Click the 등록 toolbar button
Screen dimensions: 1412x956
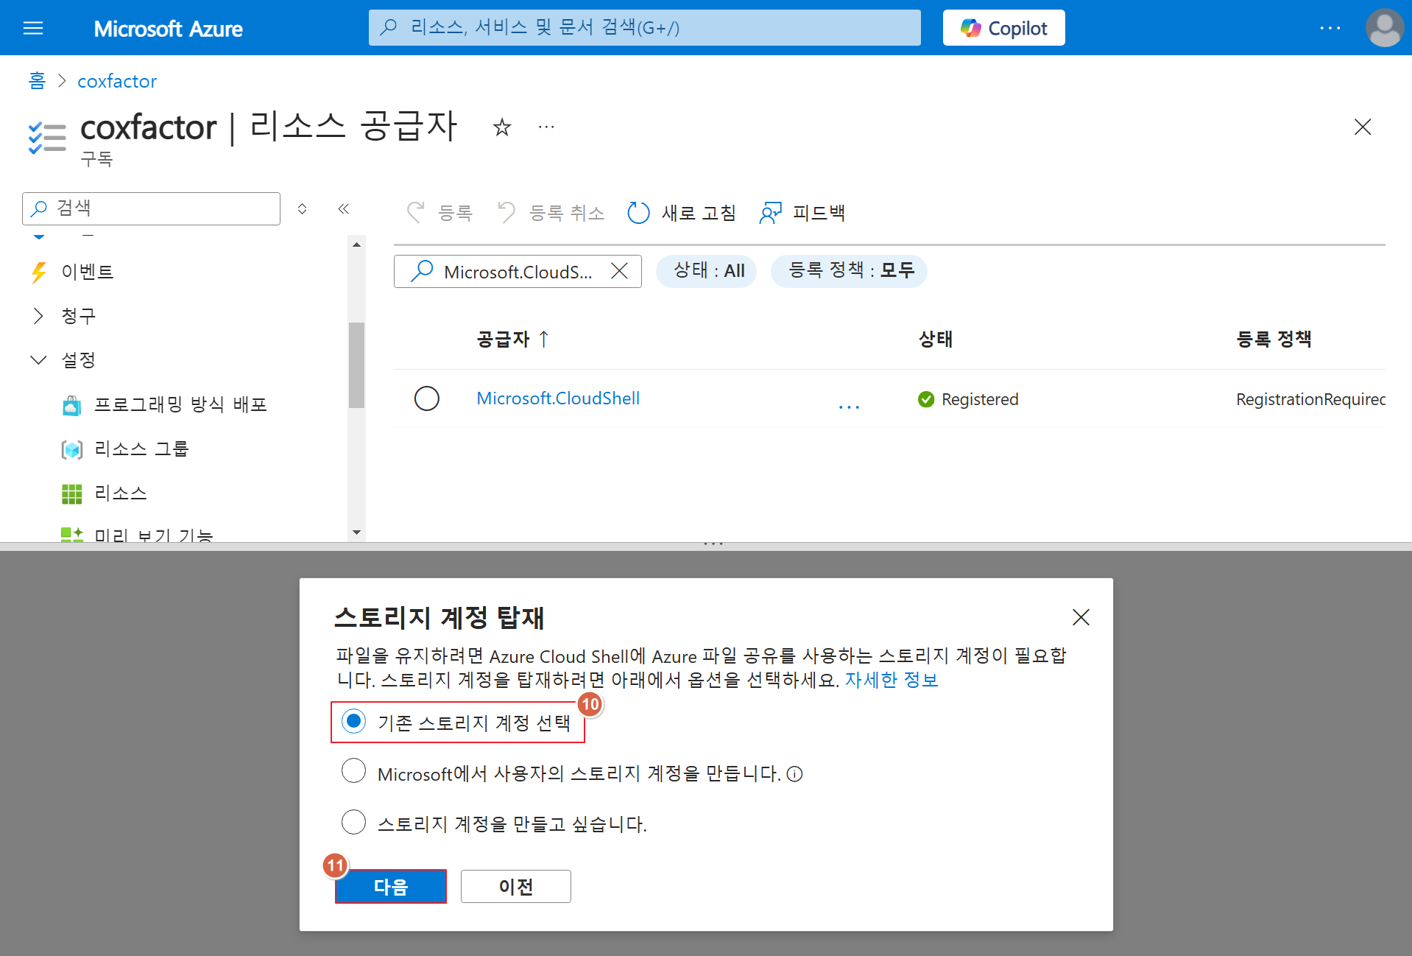(440, 213)
